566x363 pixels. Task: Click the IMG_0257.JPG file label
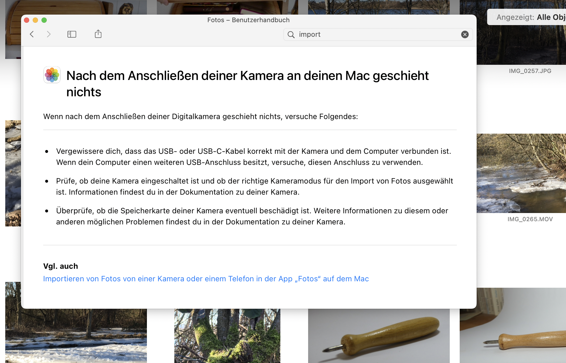click(x=530, y=71)
